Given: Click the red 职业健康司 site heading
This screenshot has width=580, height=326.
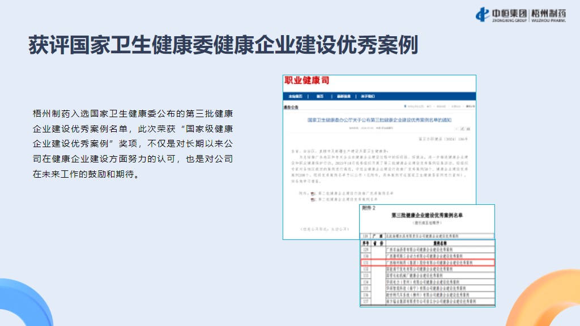Looking at the screenshot, I should 306,81.
